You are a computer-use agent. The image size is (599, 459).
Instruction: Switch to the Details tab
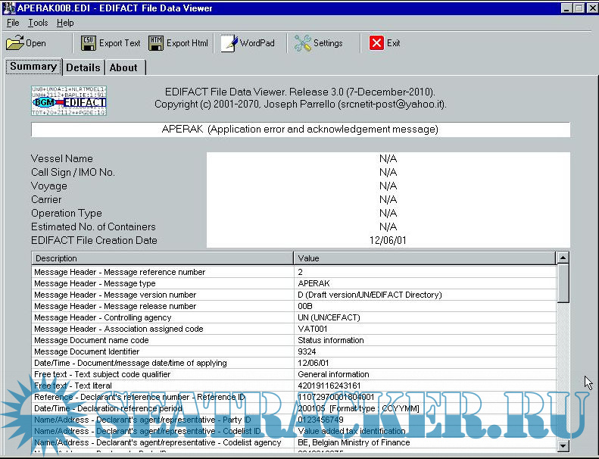pyautogui.click(x=83, y=67)
